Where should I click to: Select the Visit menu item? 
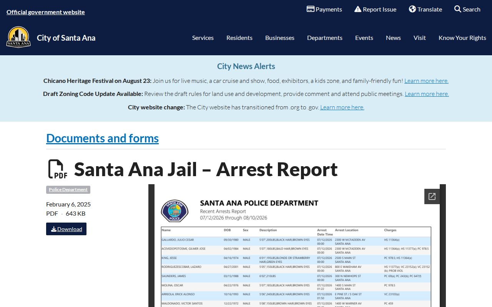coord(420,38)
